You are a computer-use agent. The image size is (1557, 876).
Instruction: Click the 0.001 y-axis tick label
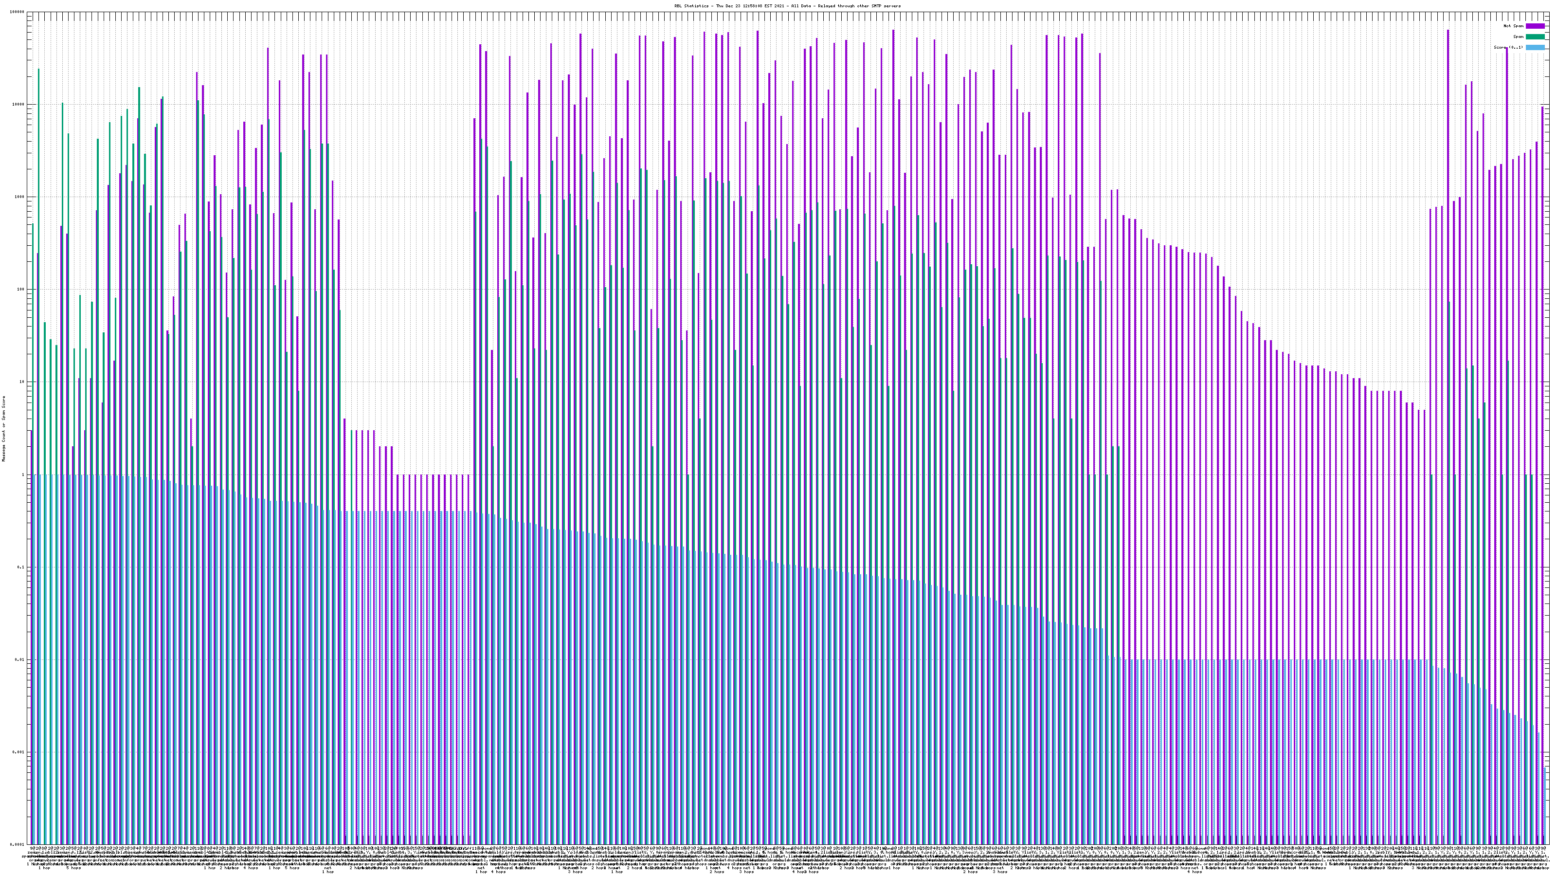pos(19,752)
